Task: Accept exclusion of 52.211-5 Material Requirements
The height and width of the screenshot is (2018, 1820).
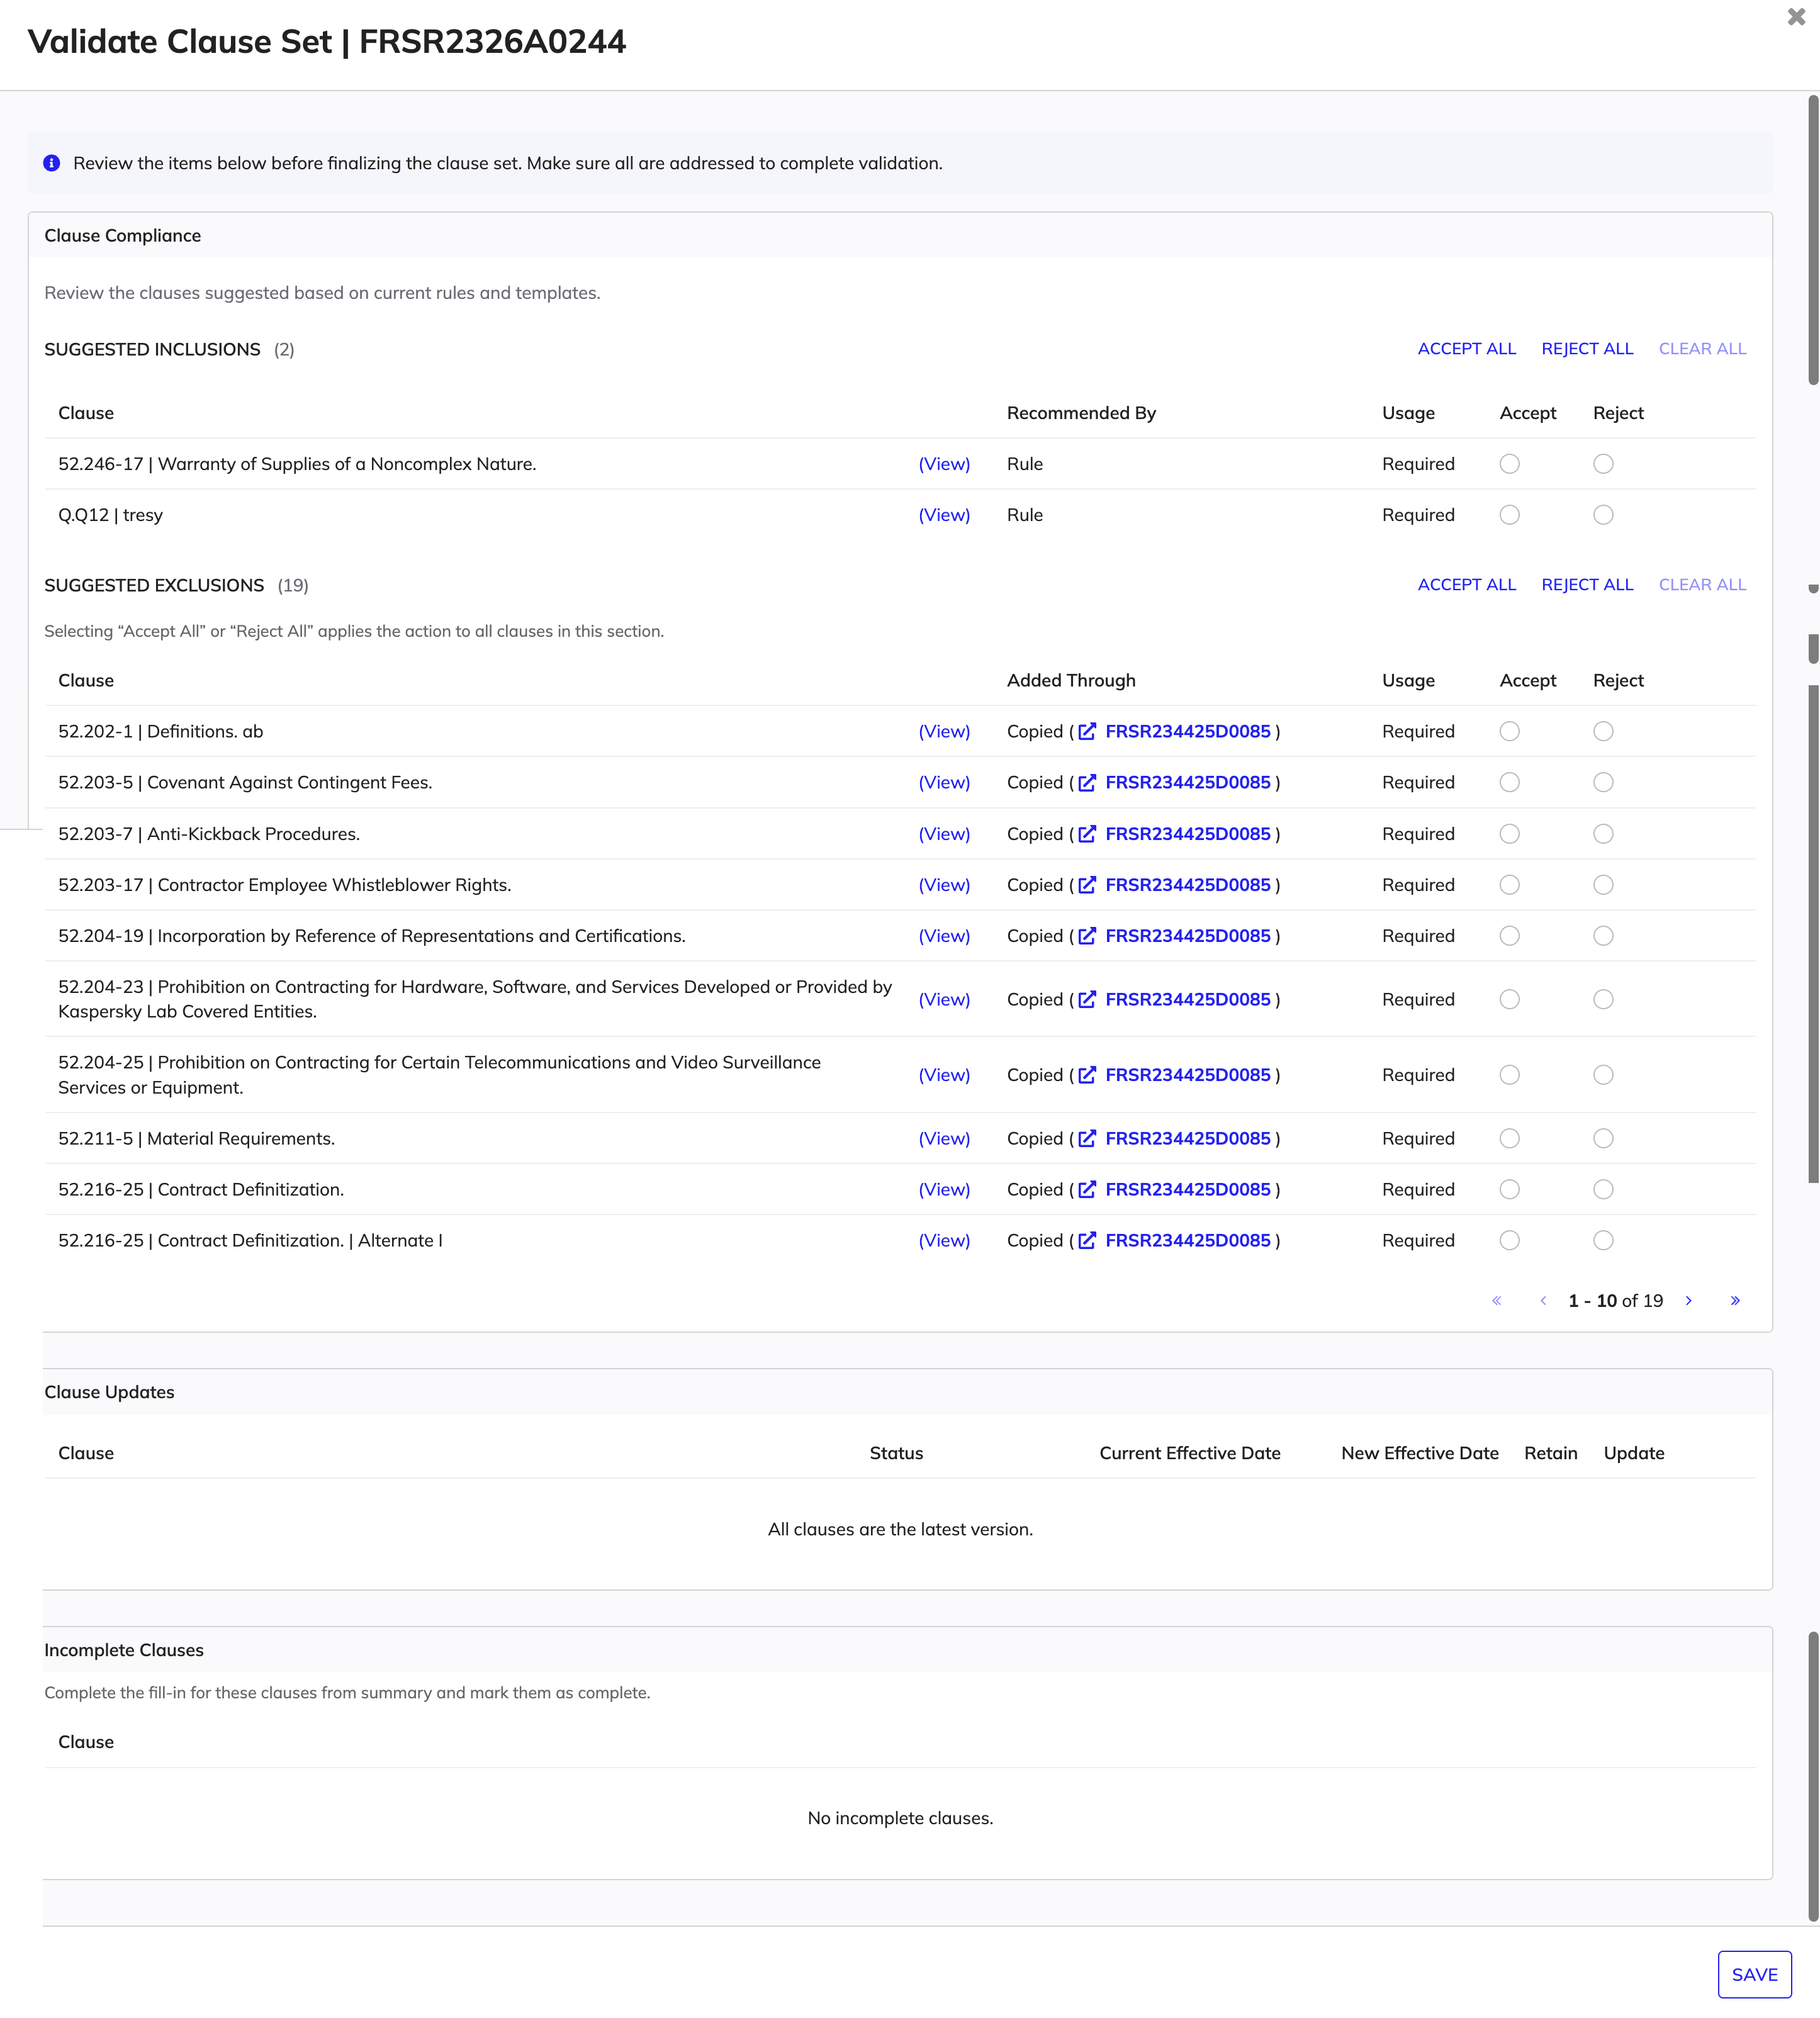Action: pyautogui.click(x=1510, y=1138)
